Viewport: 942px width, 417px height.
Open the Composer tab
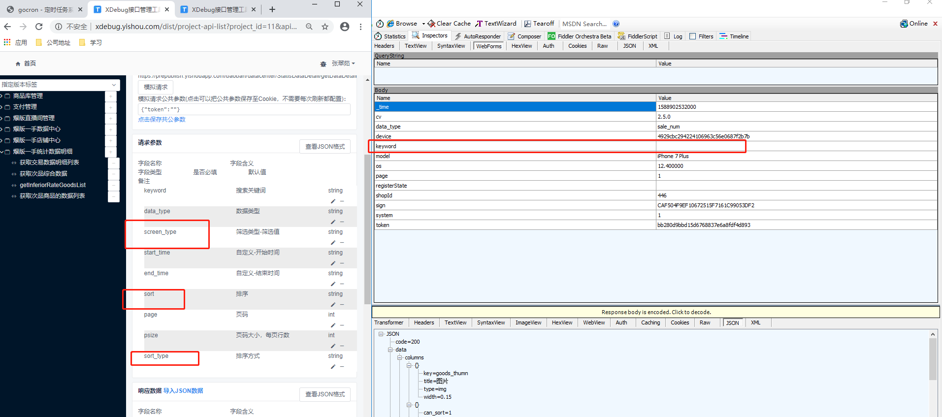pos(524,36)
